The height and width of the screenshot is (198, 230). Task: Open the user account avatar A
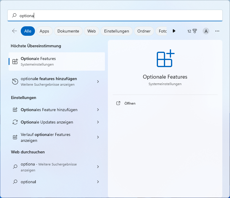(206, 31)
